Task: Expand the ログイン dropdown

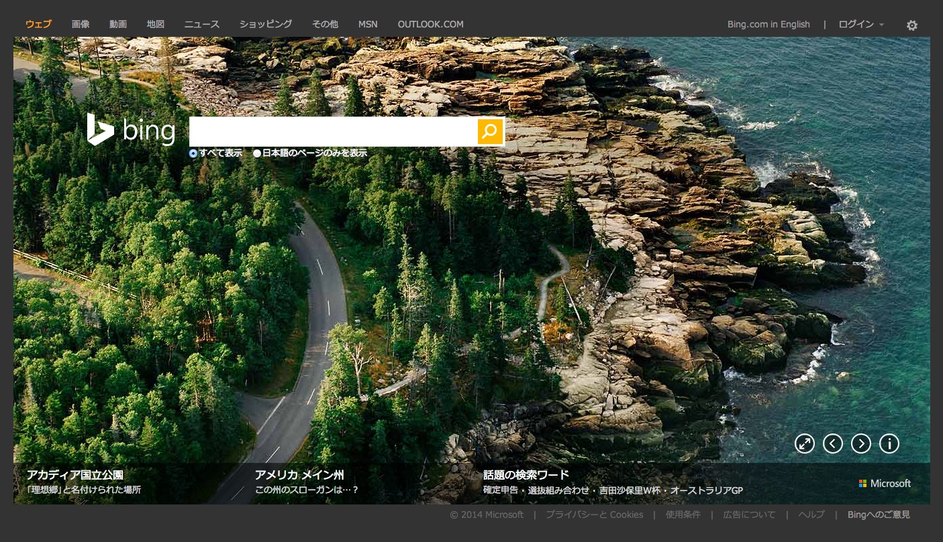Action: pyautogui.click(x=860, y=24)
